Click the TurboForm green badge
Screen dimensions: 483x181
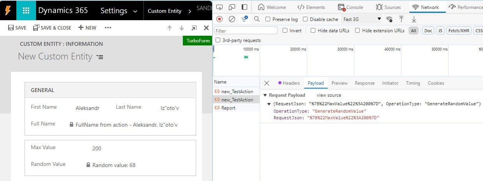tap(197, 40)
